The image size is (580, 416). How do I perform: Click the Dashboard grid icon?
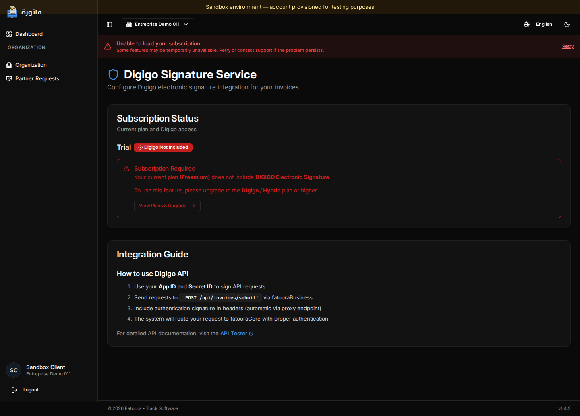[x=9, y=34]
